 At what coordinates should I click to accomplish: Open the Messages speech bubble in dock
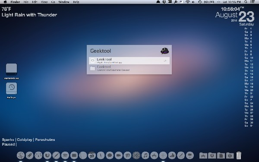[110, 156]
